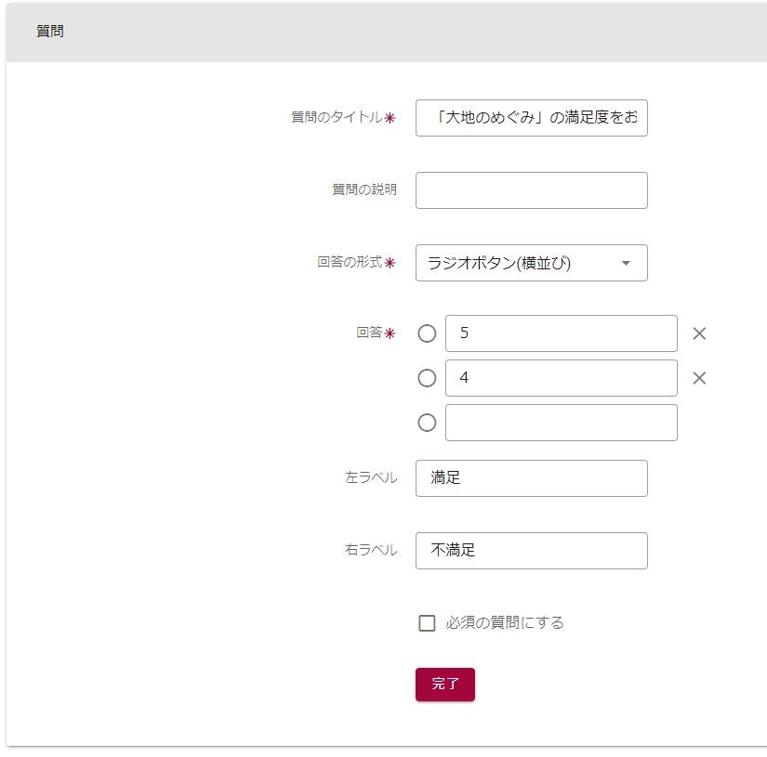This screenshot has height=757, width=767.
Task: Click the ラジオボタン(横並び) selected value text
Action: pyautogui.click(x=499, y=263)
